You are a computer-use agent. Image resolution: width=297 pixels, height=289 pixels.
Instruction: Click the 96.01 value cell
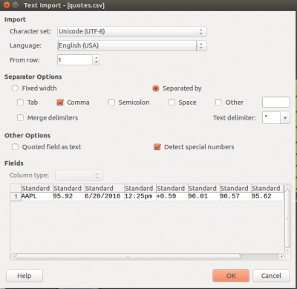pyautogui.click(x=204, y=196)
